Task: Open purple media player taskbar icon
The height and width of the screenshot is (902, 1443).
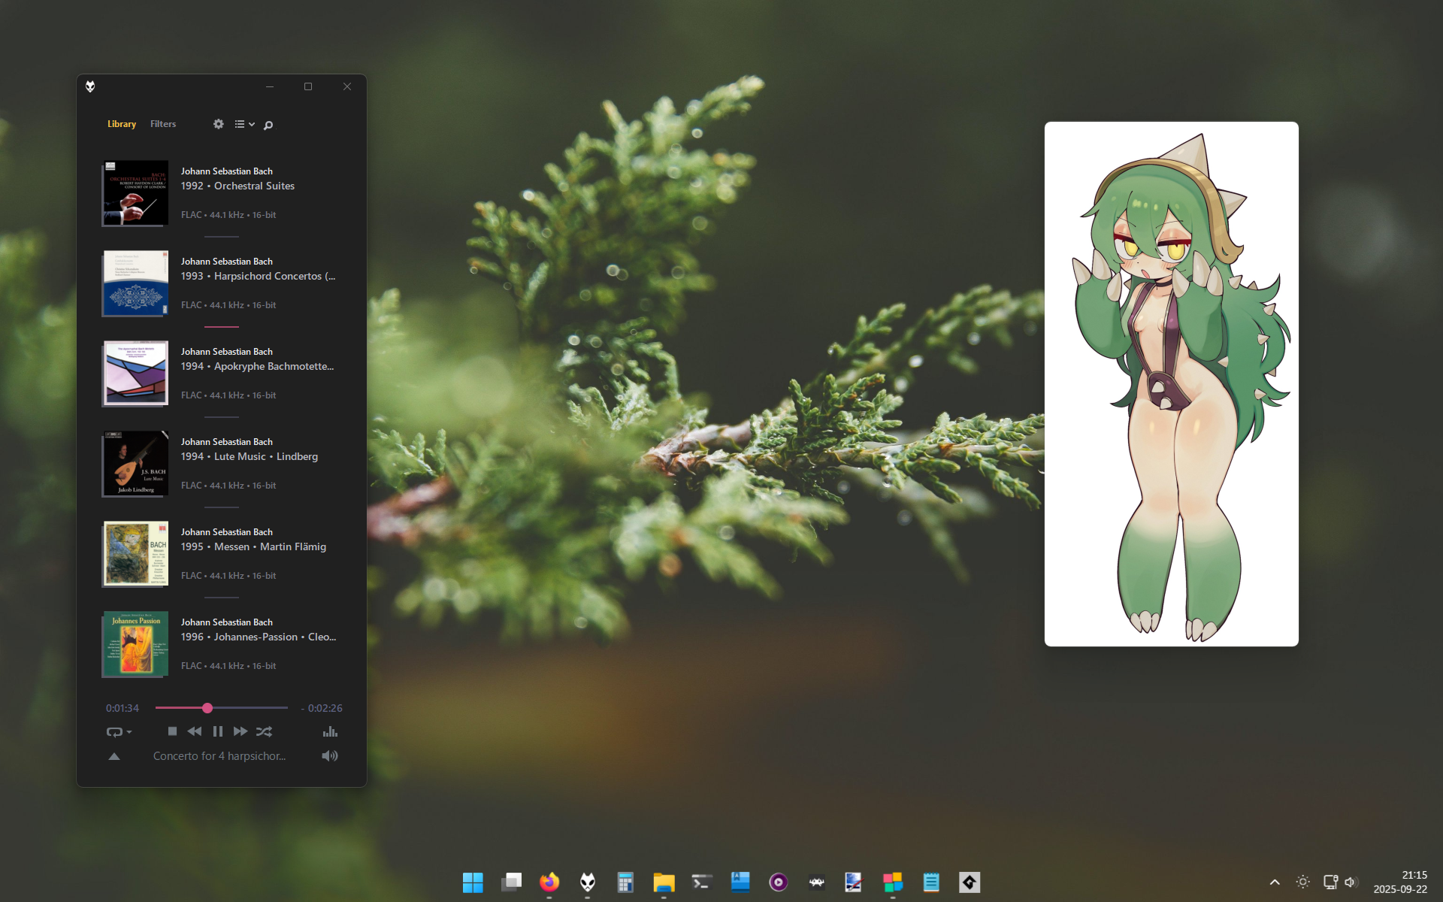Action: tap(779, 882)
